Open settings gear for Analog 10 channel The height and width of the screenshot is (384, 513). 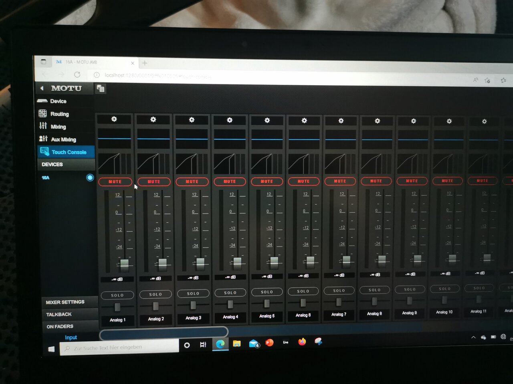pyautogui.click(x=449, y=121)
